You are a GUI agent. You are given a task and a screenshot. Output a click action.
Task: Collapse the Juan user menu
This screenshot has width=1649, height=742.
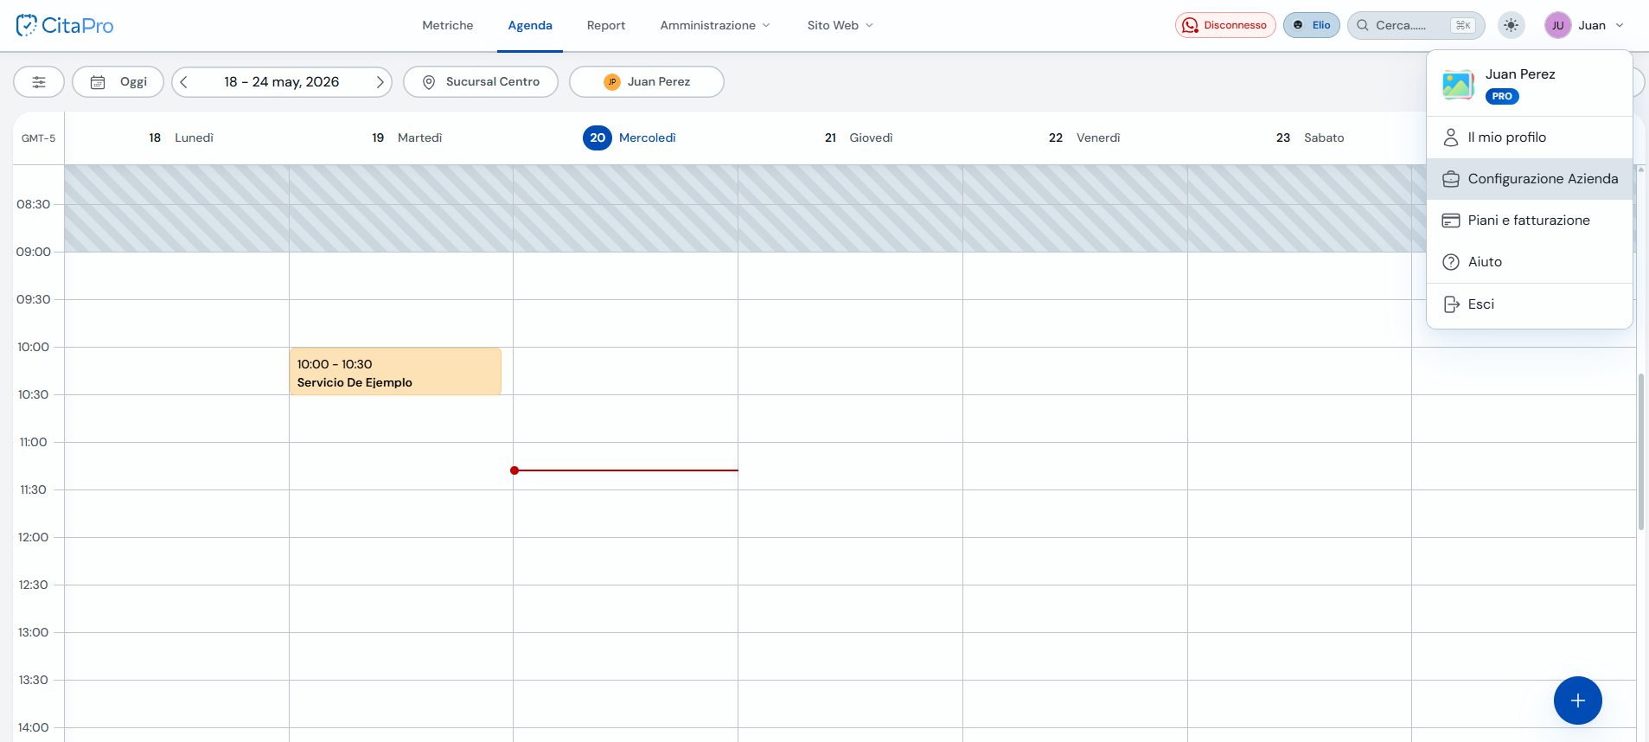pyautogui.click(x=1584, y=25)
